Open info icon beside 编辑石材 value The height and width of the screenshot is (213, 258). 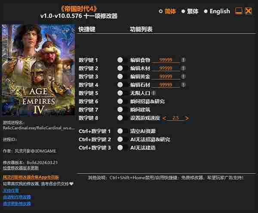[183, 85]
